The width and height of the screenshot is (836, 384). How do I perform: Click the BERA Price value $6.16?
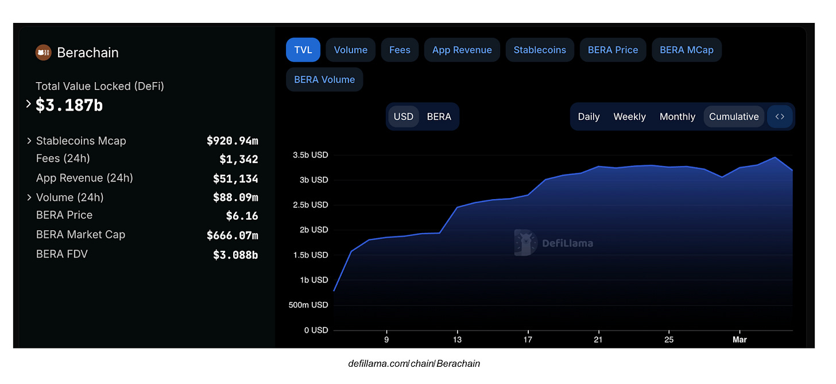242,216
